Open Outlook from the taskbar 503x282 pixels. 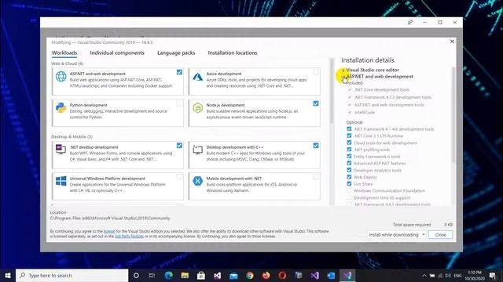point(331,275)
